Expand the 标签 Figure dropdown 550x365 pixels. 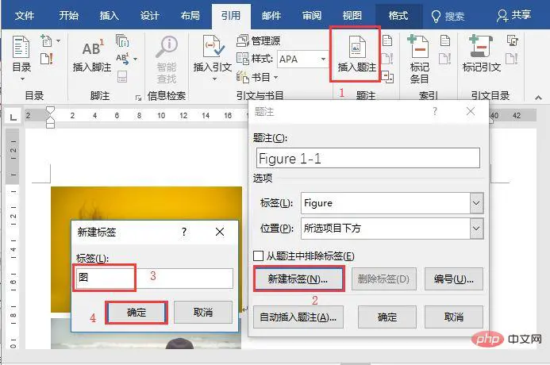point(476,203)
